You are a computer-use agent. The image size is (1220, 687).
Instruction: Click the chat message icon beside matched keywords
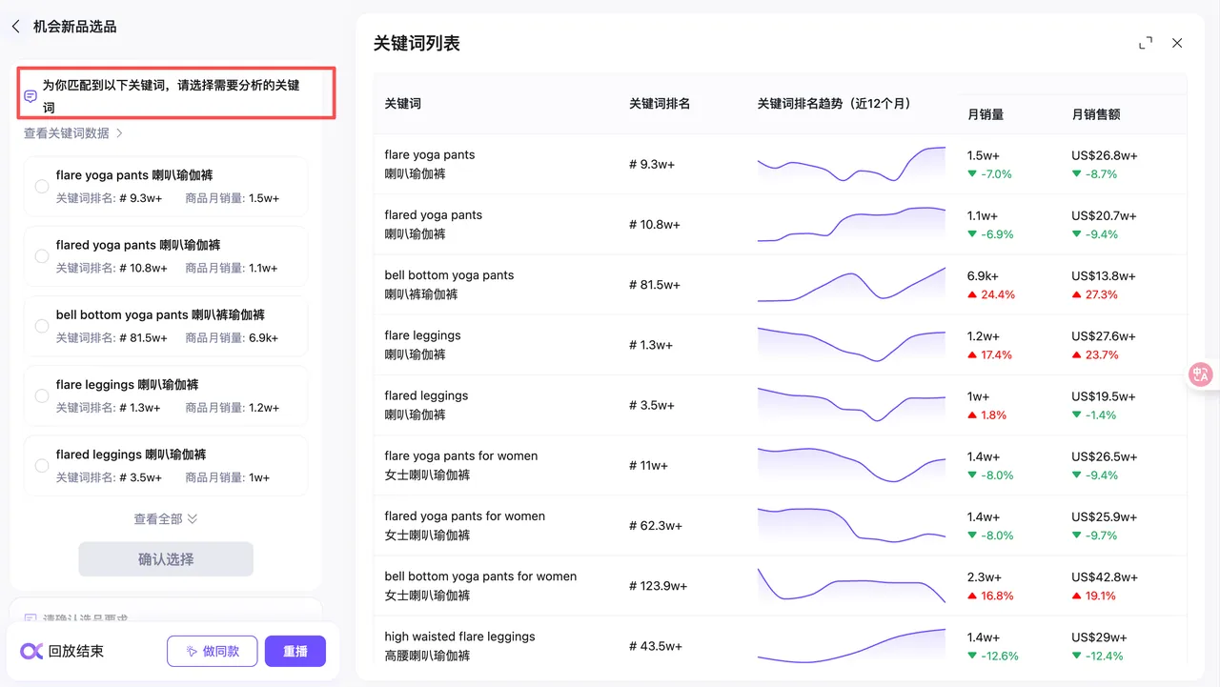pos(30,96)
